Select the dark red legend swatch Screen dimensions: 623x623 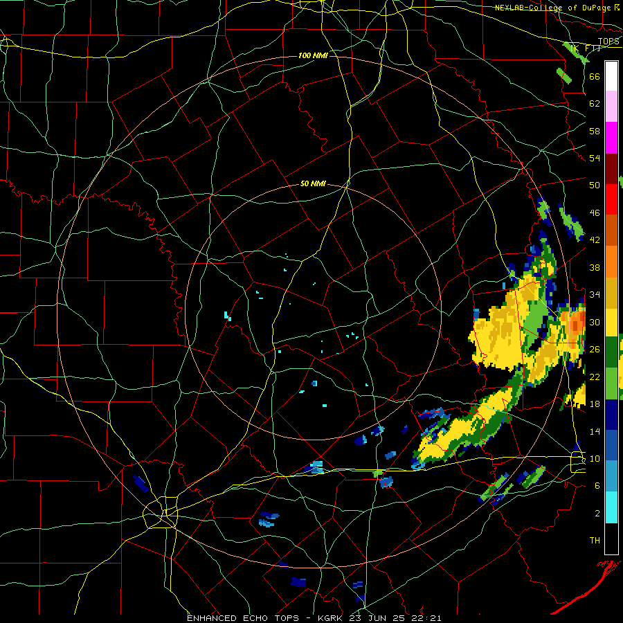(611, 170)
